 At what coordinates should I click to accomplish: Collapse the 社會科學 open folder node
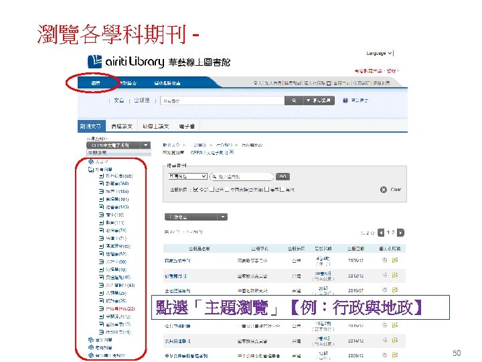click(90, 170)
